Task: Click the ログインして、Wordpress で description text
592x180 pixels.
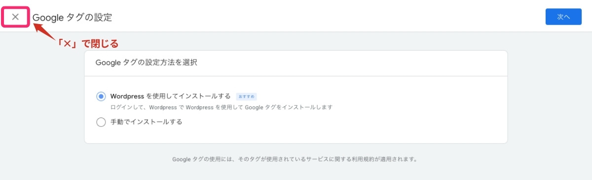Action: click(222, 107)
